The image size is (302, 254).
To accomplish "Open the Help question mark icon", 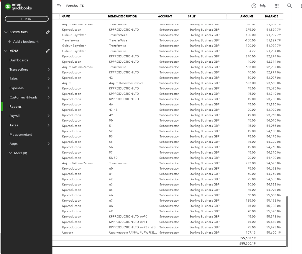I will click(254, 6).
